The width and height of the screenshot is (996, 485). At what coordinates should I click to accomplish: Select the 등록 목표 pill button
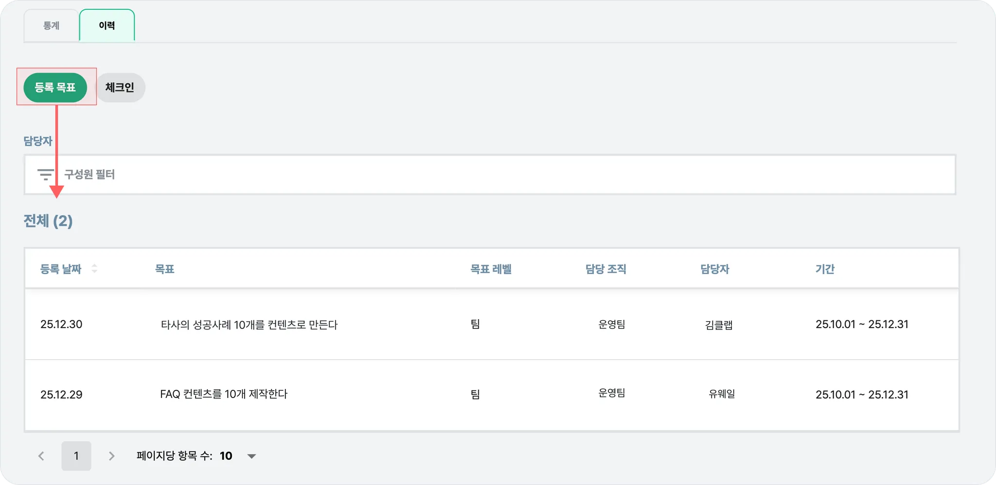(x=55, y=87)
